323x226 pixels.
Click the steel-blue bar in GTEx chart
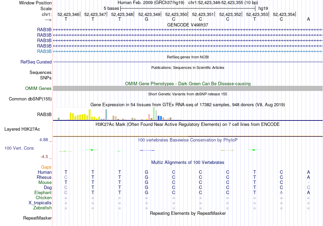click(106, 115)
